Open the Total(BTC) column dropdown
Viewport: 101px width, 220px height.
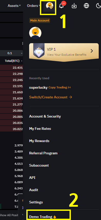pyautogui.click(x=14, y=61)
